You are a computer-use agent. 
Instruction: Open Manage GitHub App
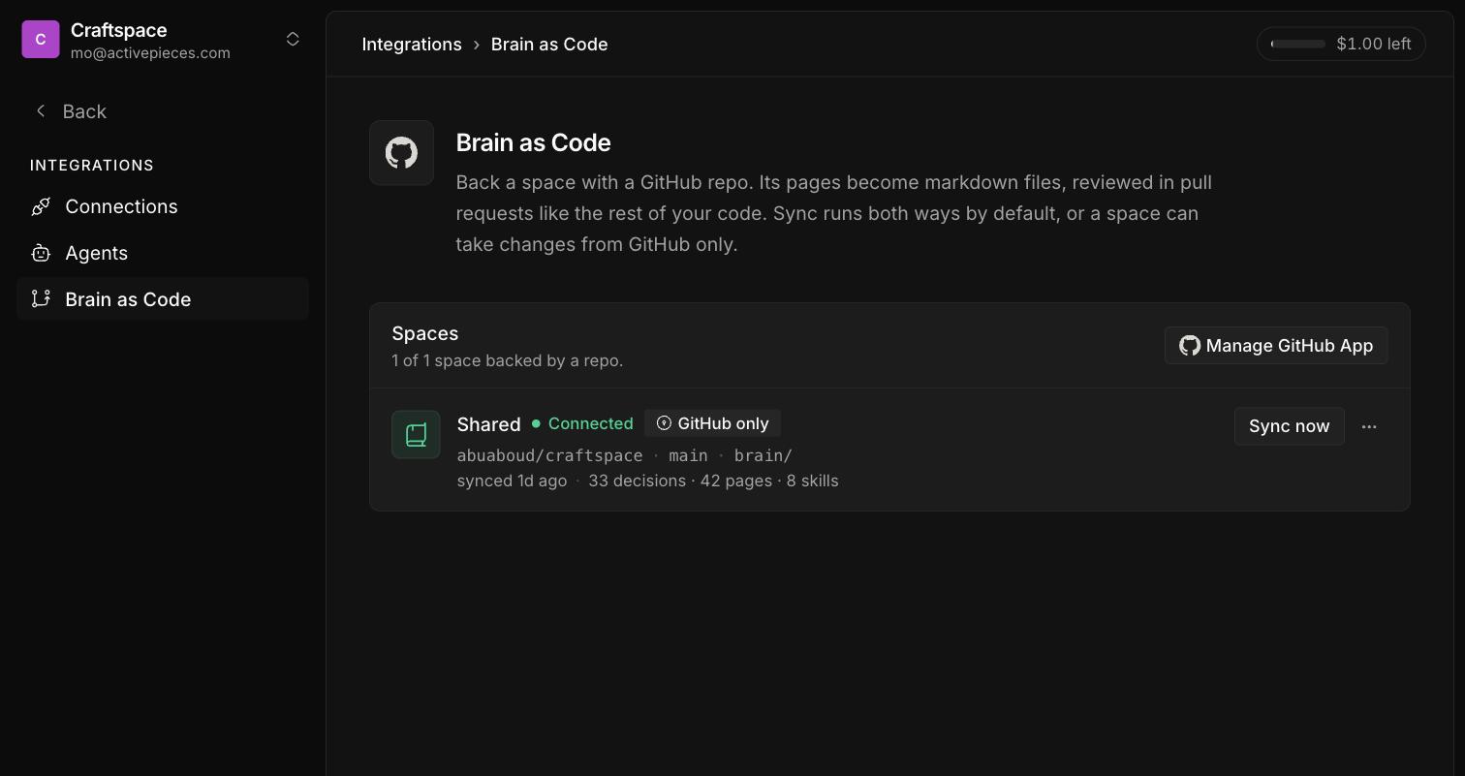1276,346
